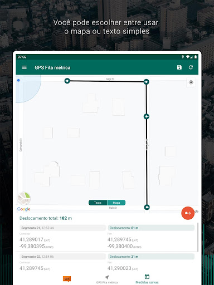Image resolution: width=214 pixels, height=285 pixels.
Task: Tap the blue current location dot
Action: [18, 80]
